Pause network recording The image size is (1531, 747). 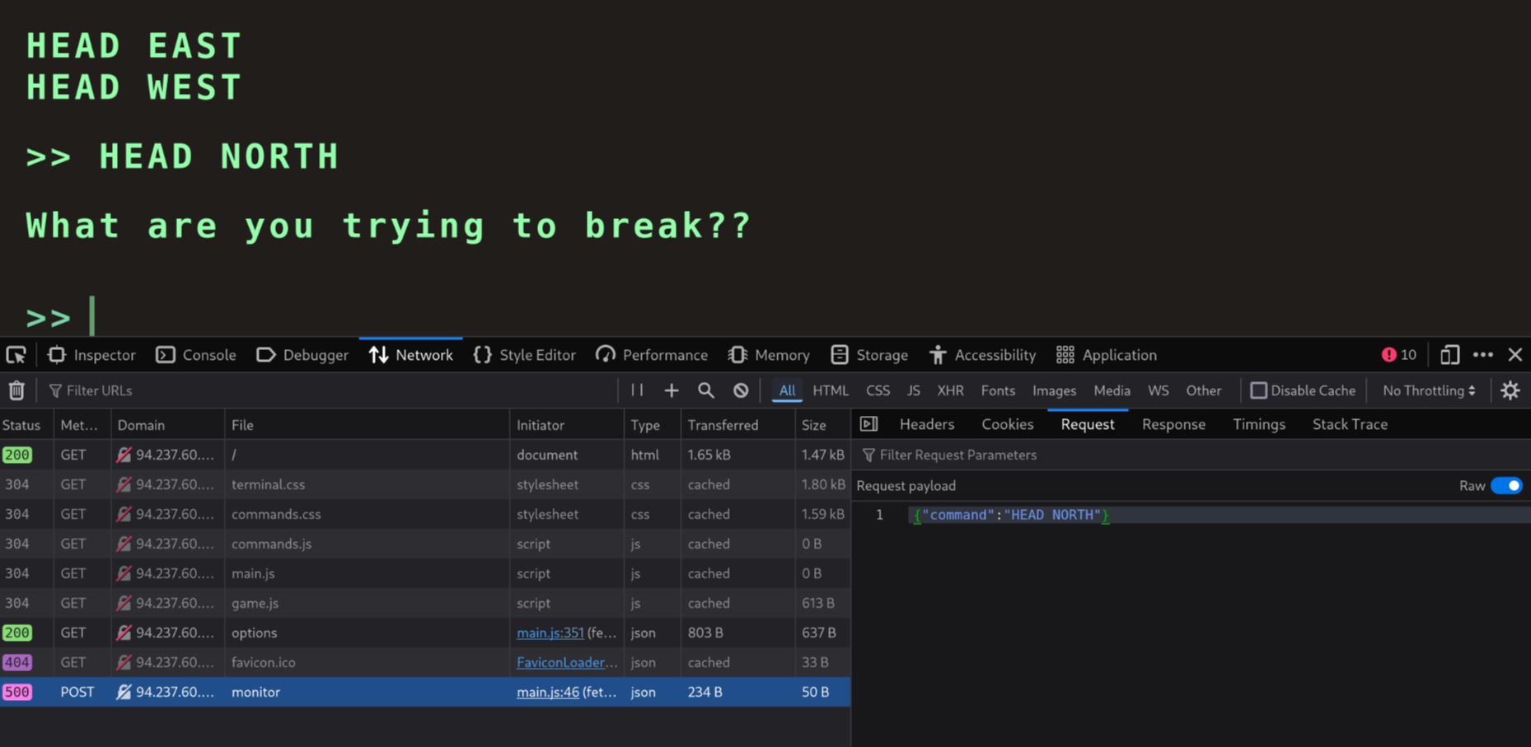637,390
